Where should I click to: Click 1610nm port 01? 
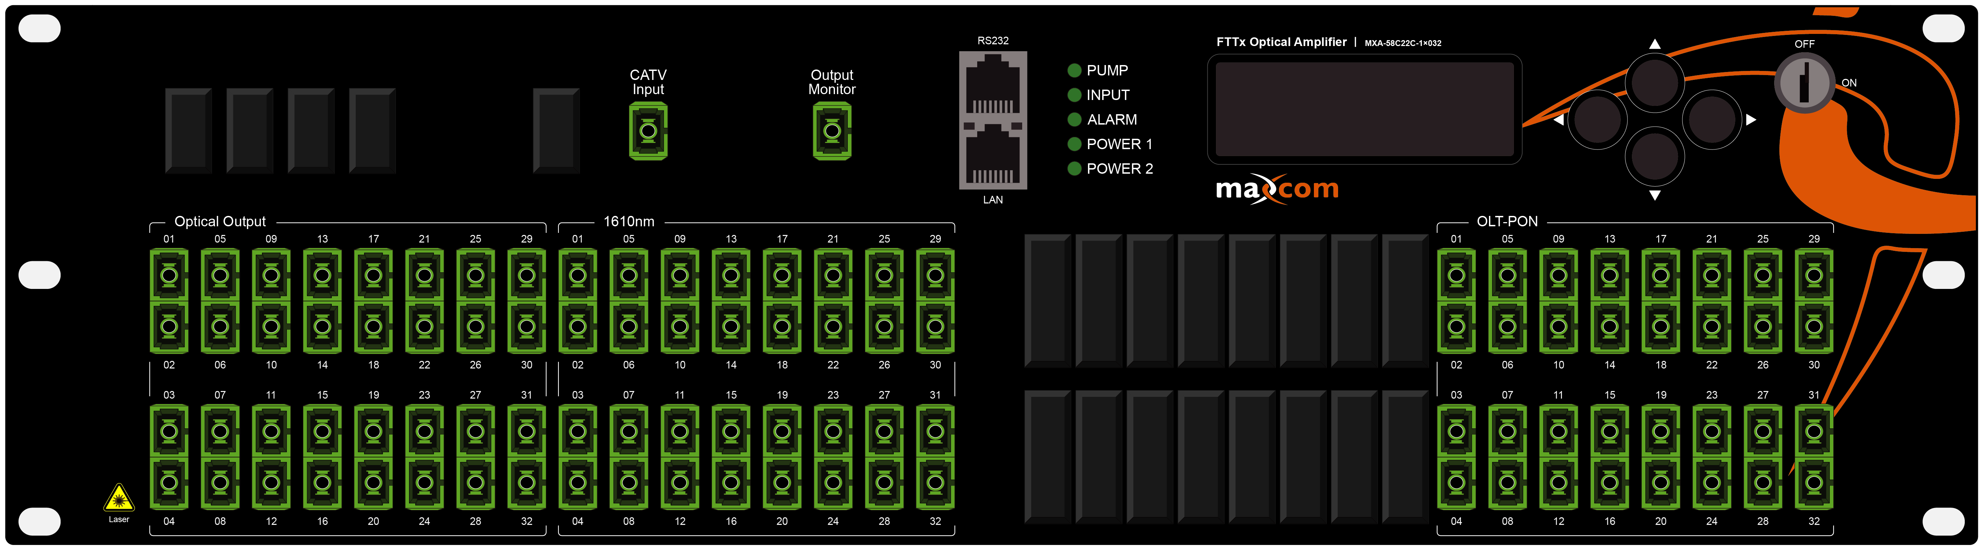(577, 274)
